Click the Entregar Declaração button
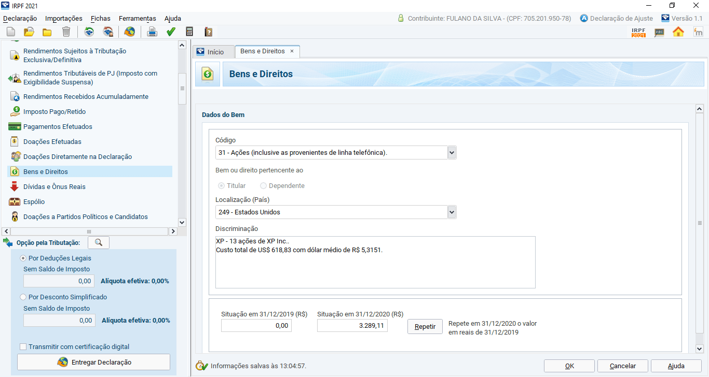 point(93,363)
